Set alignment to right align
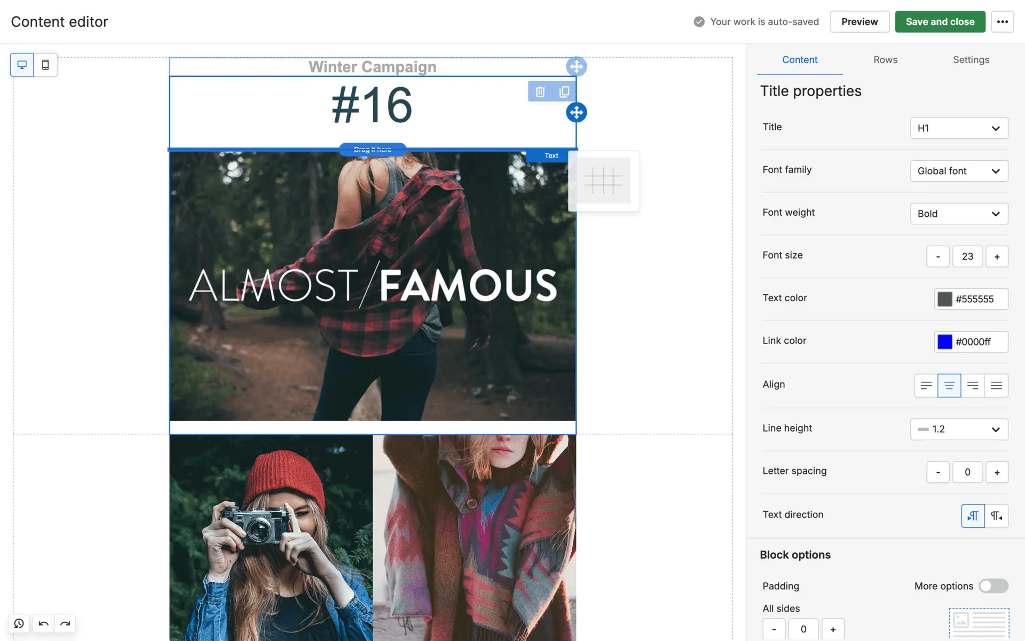1025x641 pixels. pos(973,385)
